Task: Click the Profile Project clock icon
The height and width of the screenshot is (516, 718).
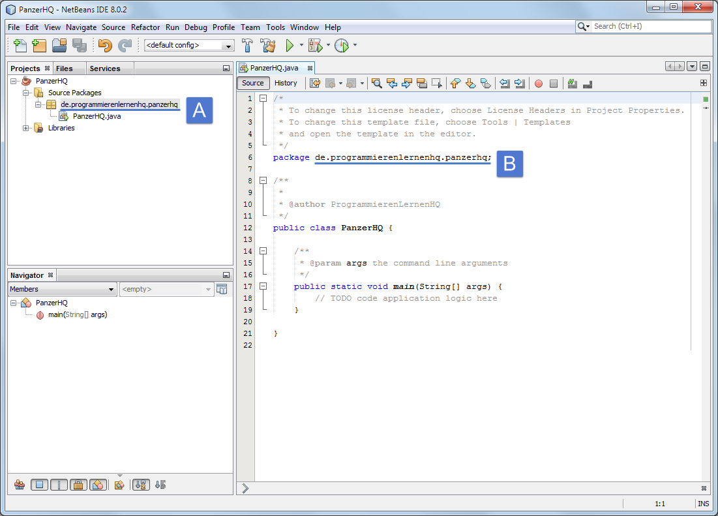Action: click(342, 45)
